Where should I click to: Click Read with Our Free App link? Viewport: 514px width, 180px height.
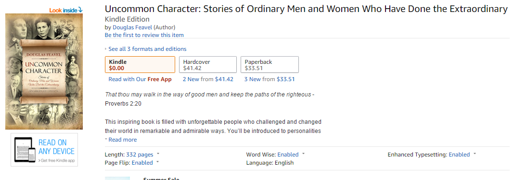[x=140, y=79]
